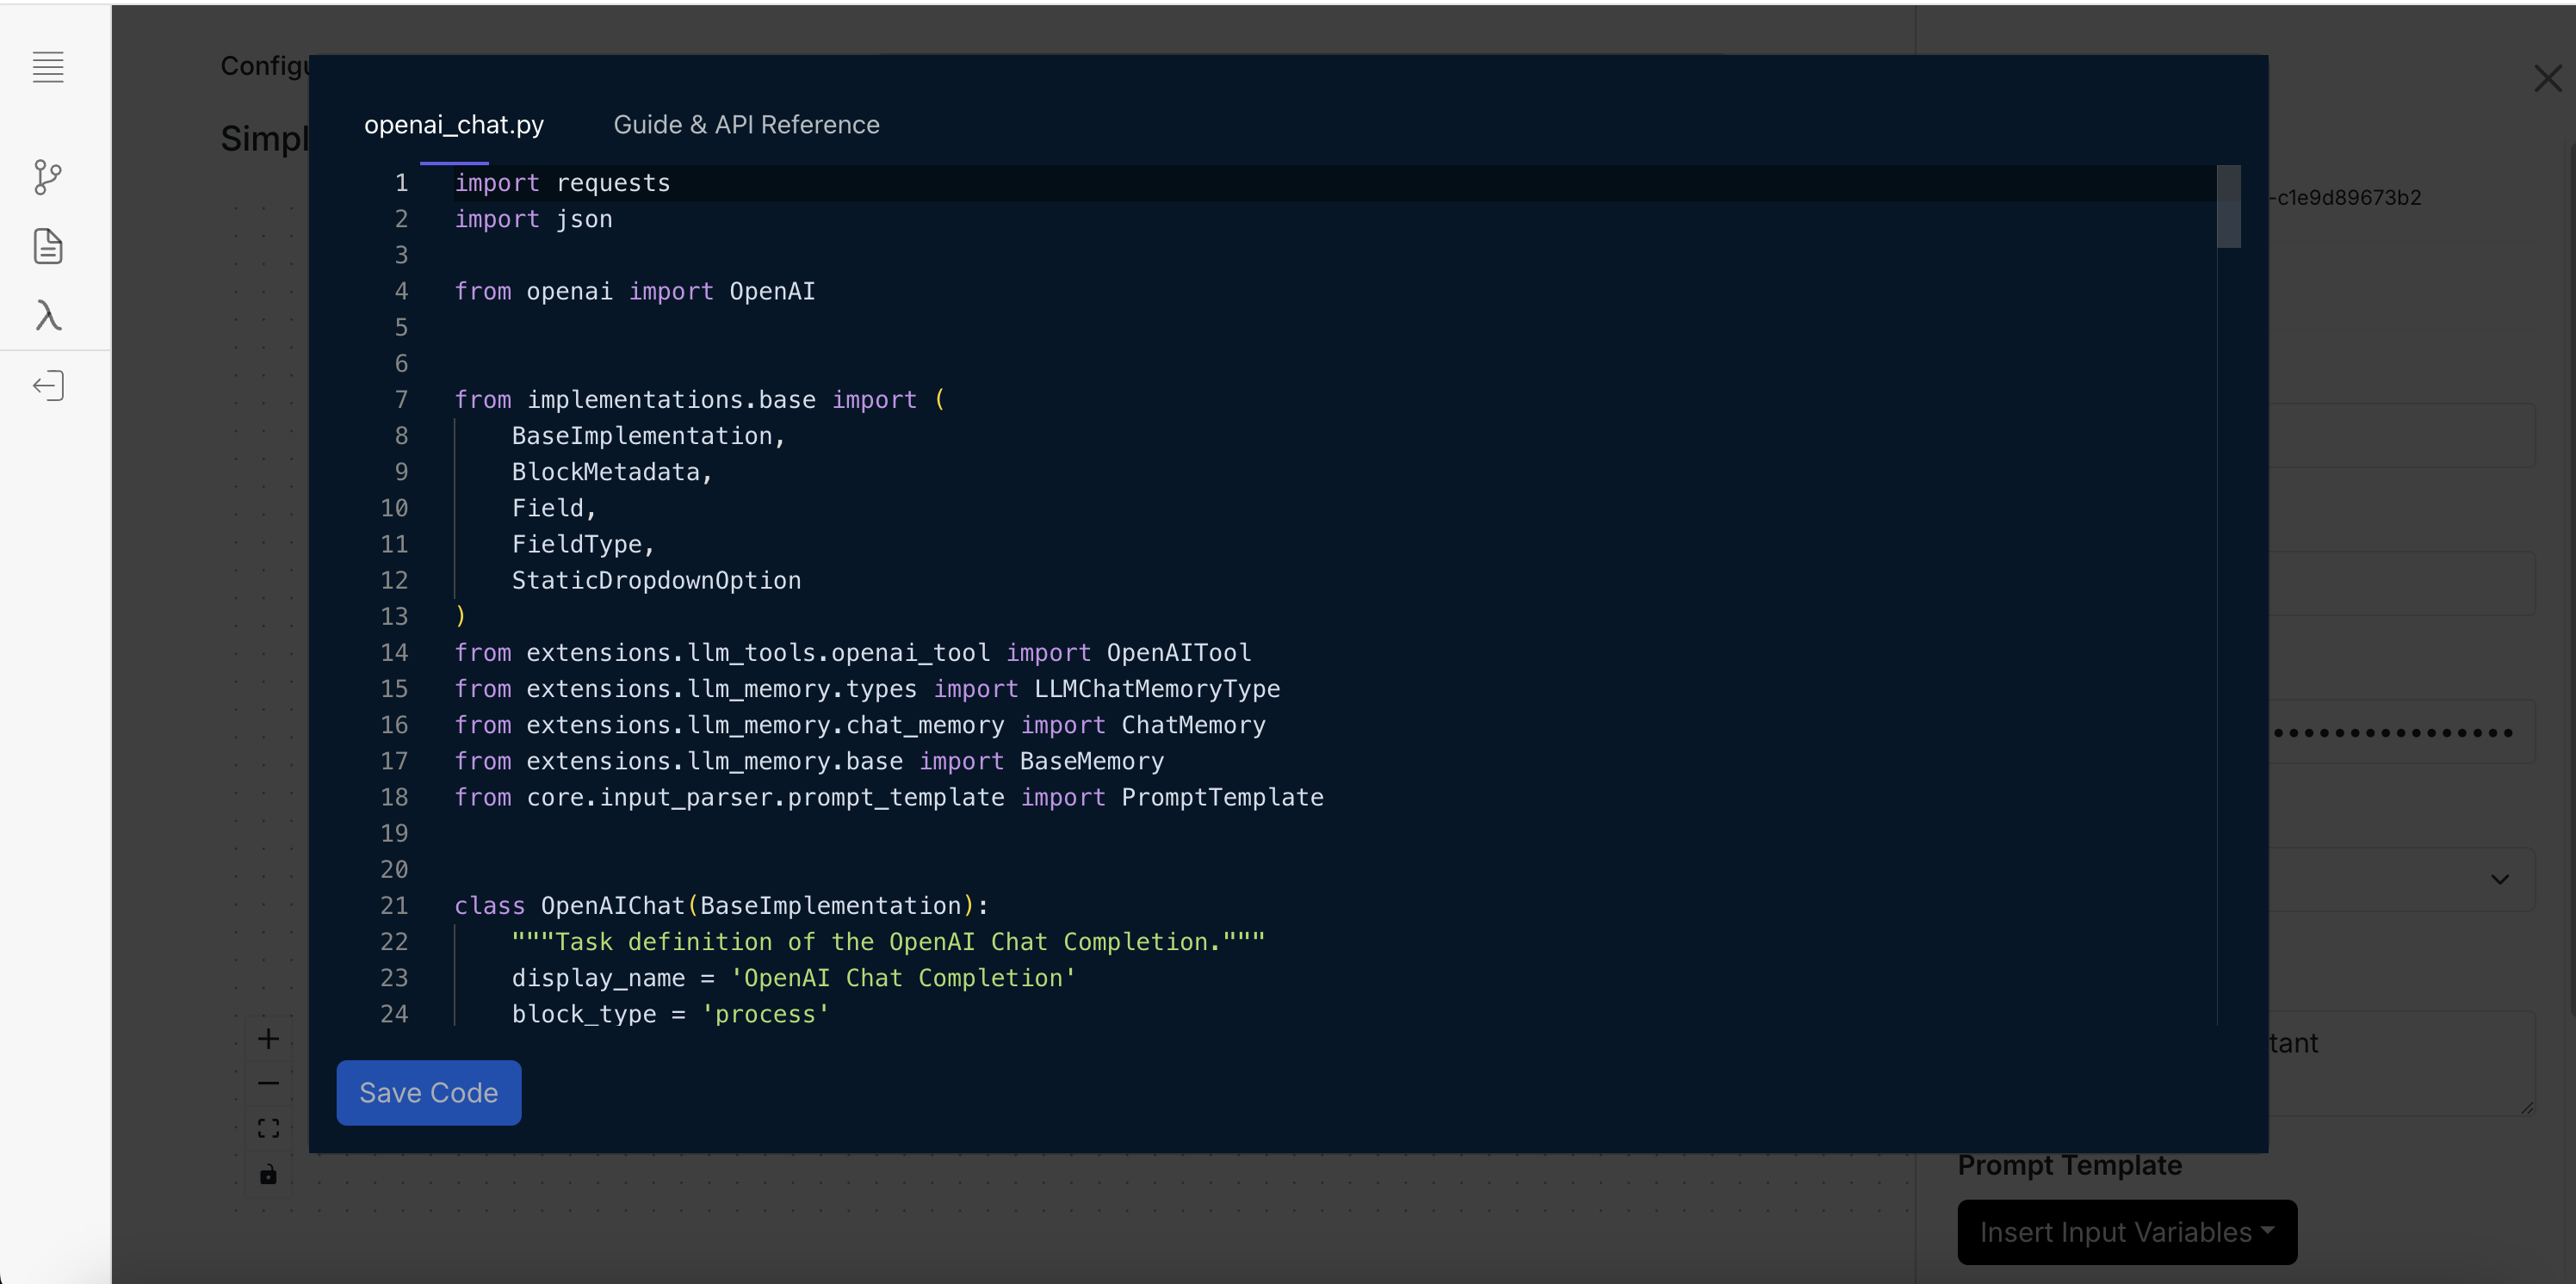The image size is (2576, 1284).
Task: Click line 1 import requests in the editor
Action: pyautogui.click(x=562, y=182)
